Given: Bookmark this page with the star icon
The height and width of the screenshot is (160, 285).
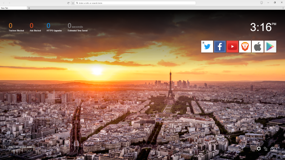Looking at the screenshot, I should click(x=73, y=3).
